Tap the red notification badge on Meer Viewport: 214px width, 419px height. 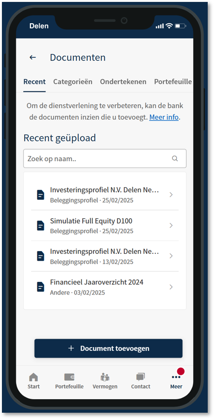click(x=181, y=371)
